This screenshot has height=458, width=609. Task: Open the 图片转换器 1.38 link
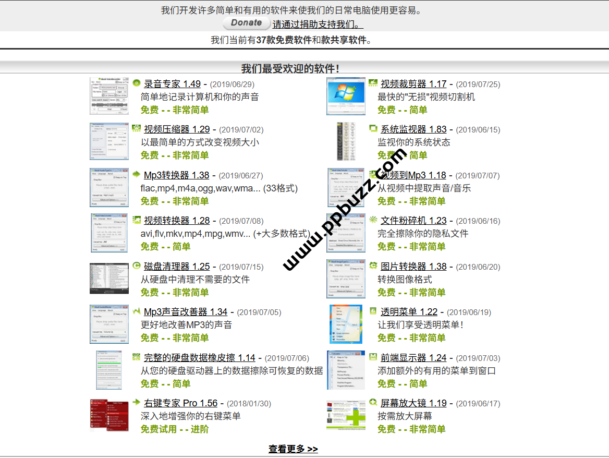pos(413,267)
